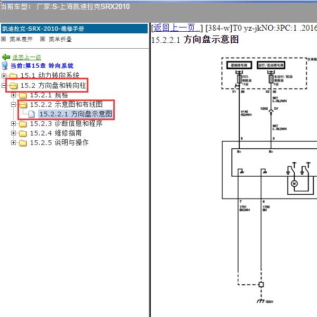Click the motor M symbol in diagram
This screenshot has height=317, width=317.
point(294,184)
